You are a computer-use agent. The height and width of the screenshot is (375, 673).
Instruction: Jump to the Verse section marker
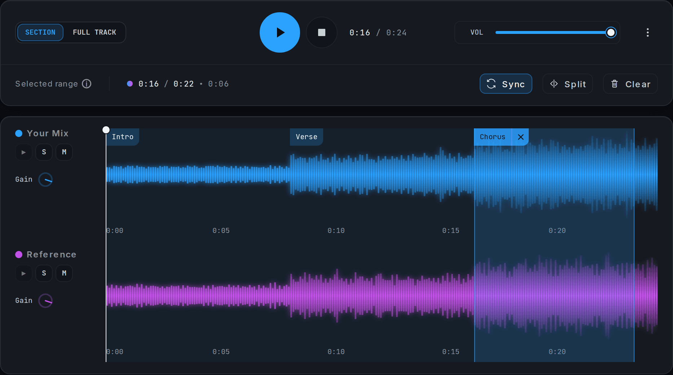pyautogui.click(x=307, y=137)
